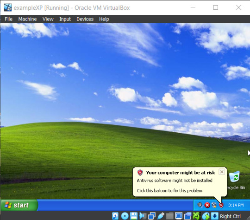Close the security warning balloon
This screenshot has height=220, width=250.
pyautogui.click(x=222, y=172)
